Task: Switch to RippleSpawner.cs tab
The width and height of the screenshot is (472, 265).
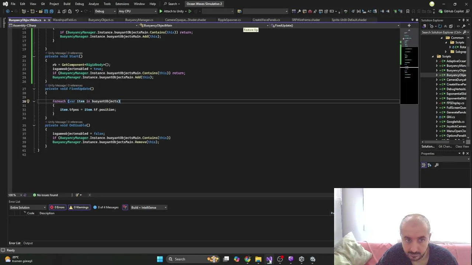Action: (x=229, y=20)
